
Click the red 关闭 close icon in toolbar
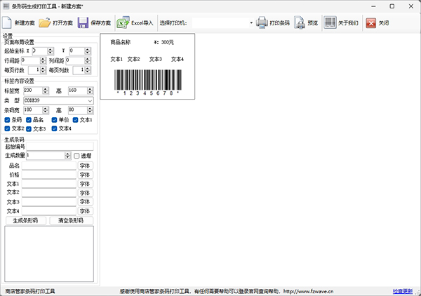tap(370, 22)
